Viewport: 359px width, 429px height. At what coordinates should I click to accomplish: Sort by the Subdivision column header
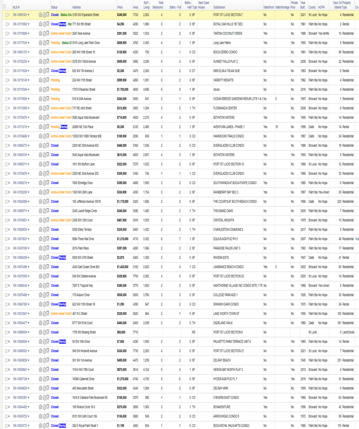[219, 7]
